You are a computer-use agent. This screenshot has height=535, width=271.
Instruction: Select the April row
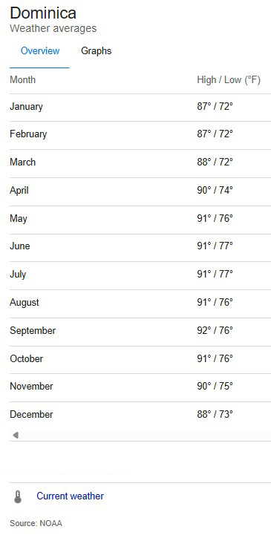[140, 191]
